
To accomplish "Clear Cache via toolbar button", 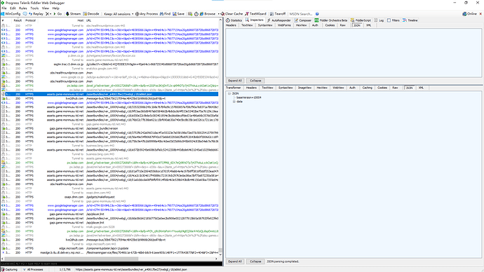I will pos(231,14).
